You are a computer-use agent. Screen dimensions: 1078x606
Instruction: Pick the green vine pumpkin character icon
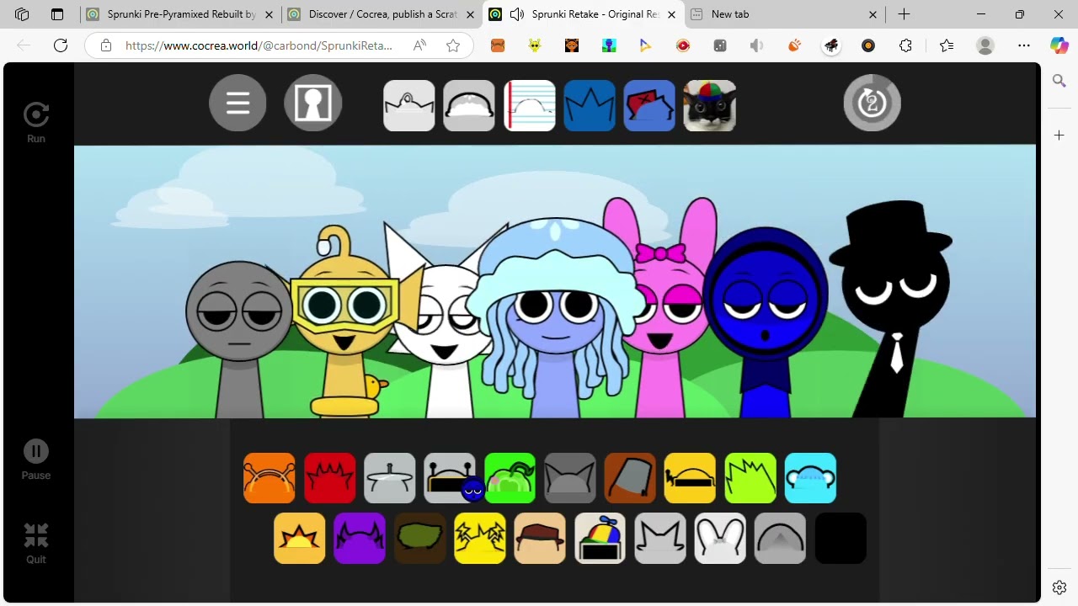[x=510, y=479]
